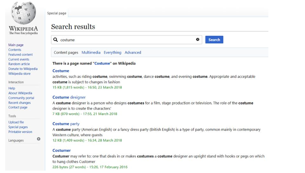This screenshot has height=173, width=305.
Task: Open the Advanced search options
Action: [133, 52]
